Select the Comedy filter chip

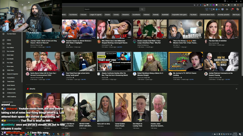tap(116, 15)
